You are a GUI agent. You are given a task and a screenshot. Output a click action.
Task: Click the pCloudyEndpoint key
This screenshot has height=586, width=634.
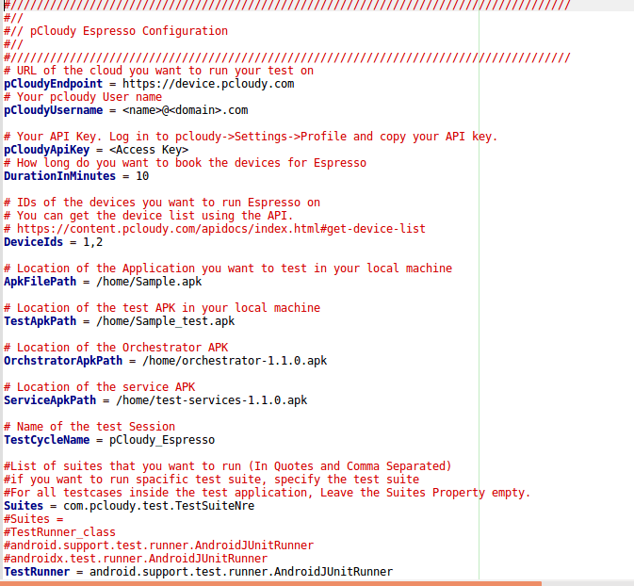[54, 84]
